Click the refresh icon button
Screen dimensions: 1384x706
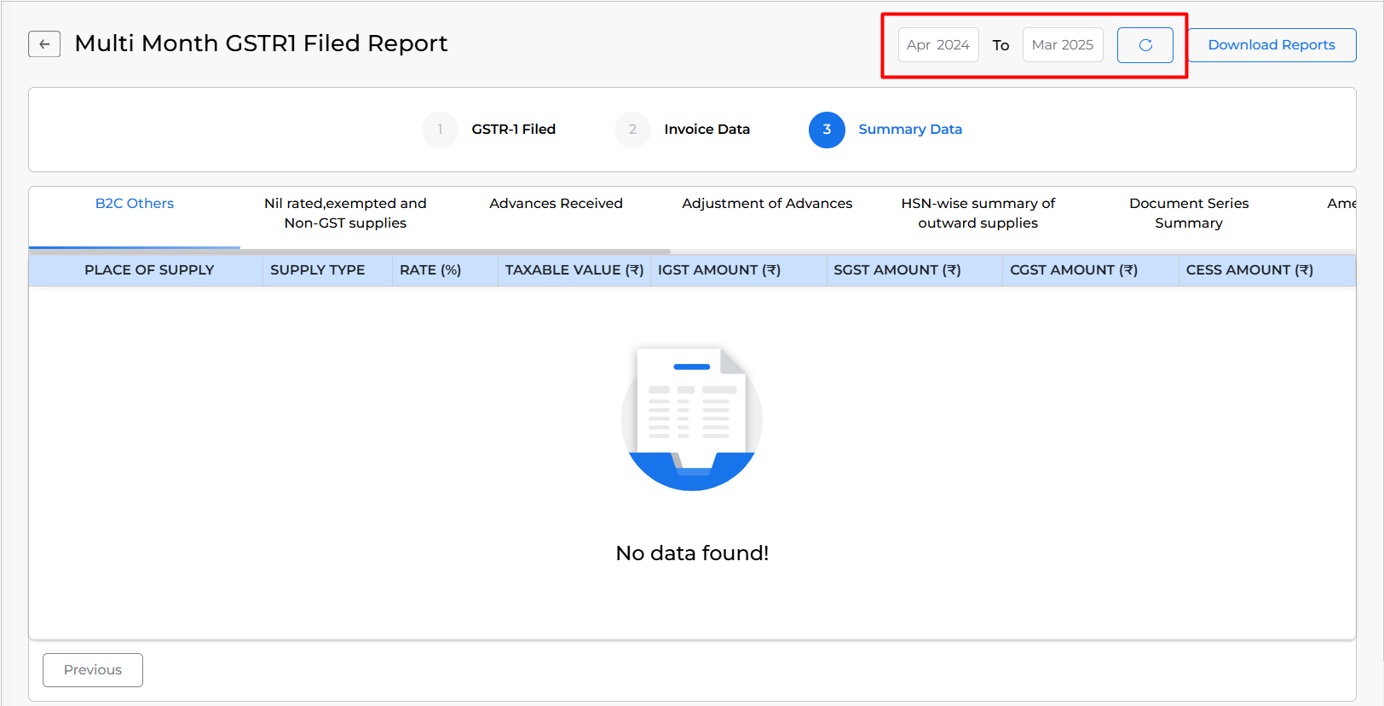[x=1145, y=45]
